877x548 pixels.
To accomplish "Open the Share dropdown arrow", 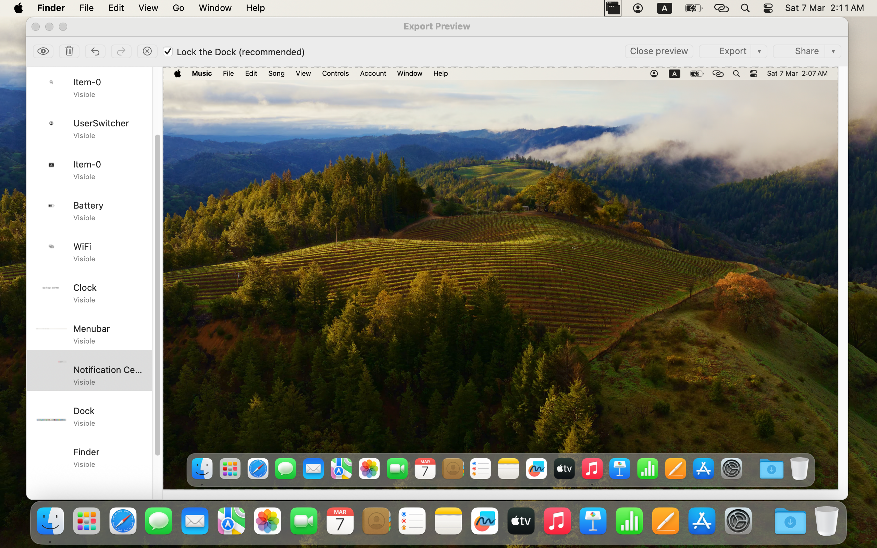I will pos(833,51).
